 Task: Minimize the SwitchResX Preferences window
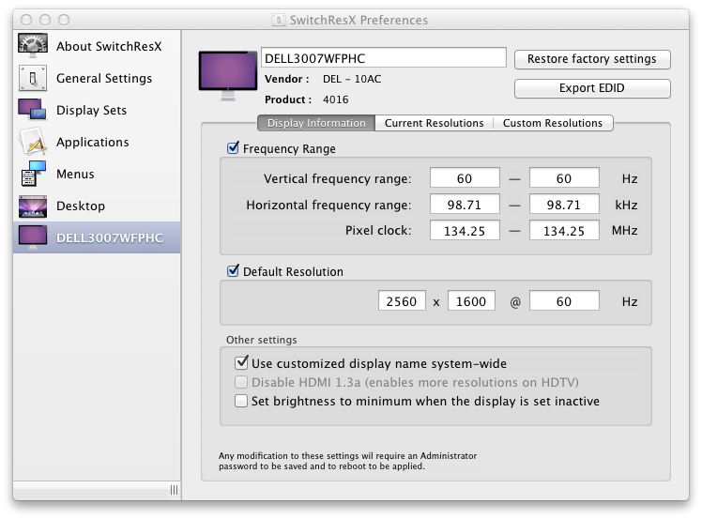pos(45,20)
